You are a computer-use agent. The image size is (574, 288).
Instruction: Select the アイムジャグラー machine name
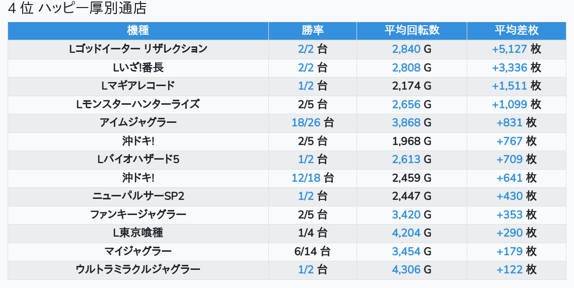(x=138, y=122)
